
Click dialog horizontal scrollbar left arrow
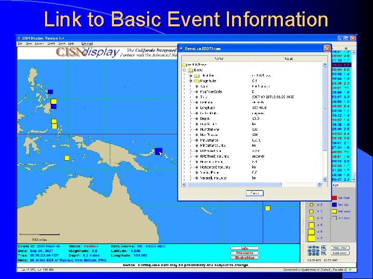[x=184, y=184]
